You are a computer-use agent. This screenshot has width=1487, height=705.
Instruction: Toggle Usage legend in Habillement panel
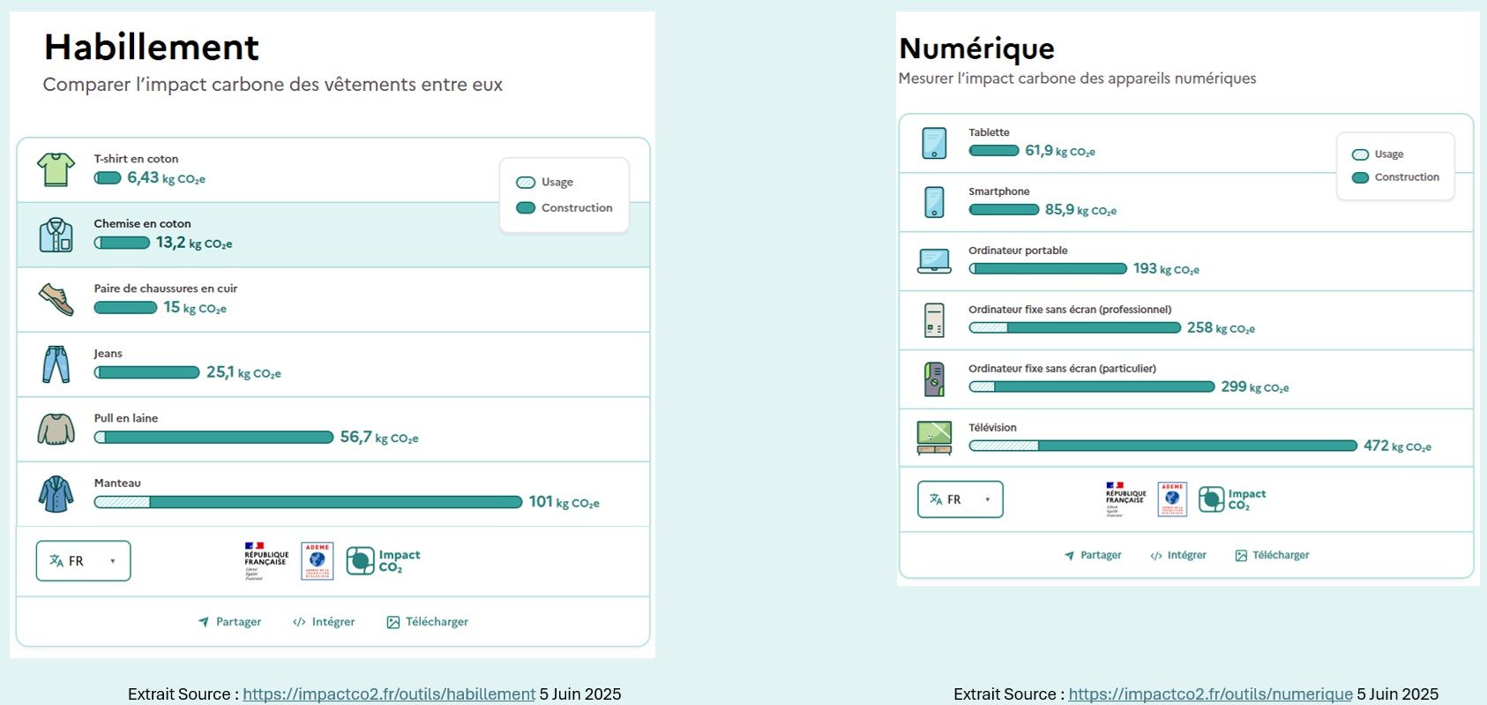(544, 182)
